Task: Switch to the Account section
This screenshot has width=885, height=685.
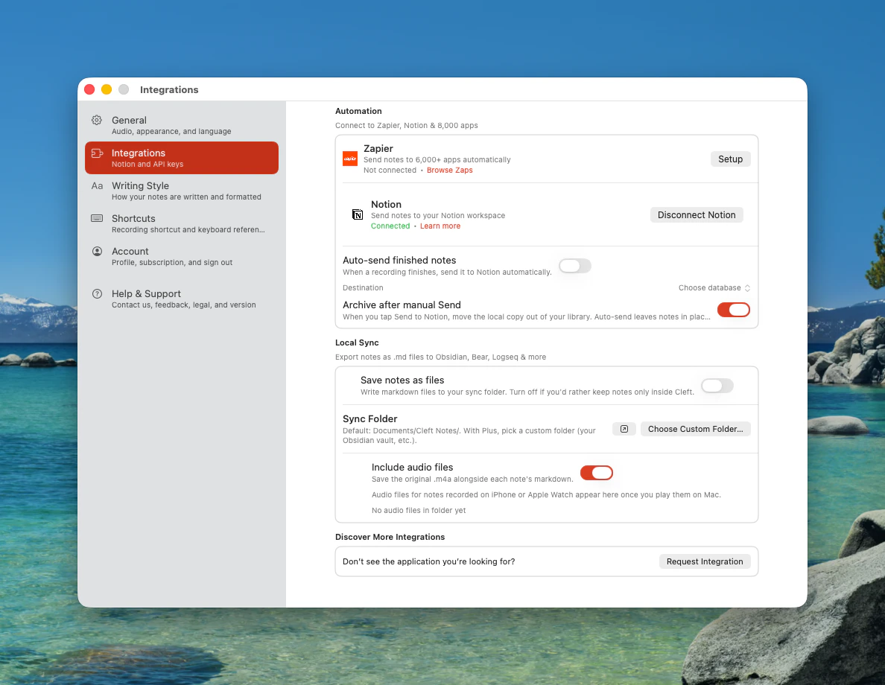Action: [x=182, y=256]
